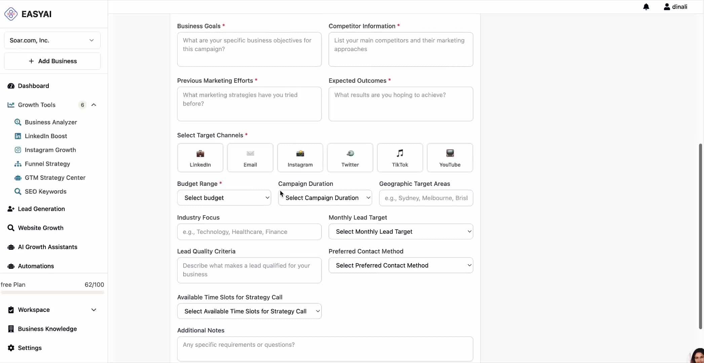The width and height of the screenshot is (704, 363).
Task: Open the Select Campaign Duration dropdown
Action: 325,198
